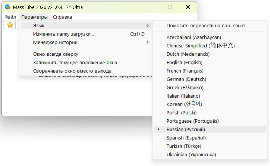Choose German (Deutsch) from language list
The image size is (270, 166).
[186, 79]
